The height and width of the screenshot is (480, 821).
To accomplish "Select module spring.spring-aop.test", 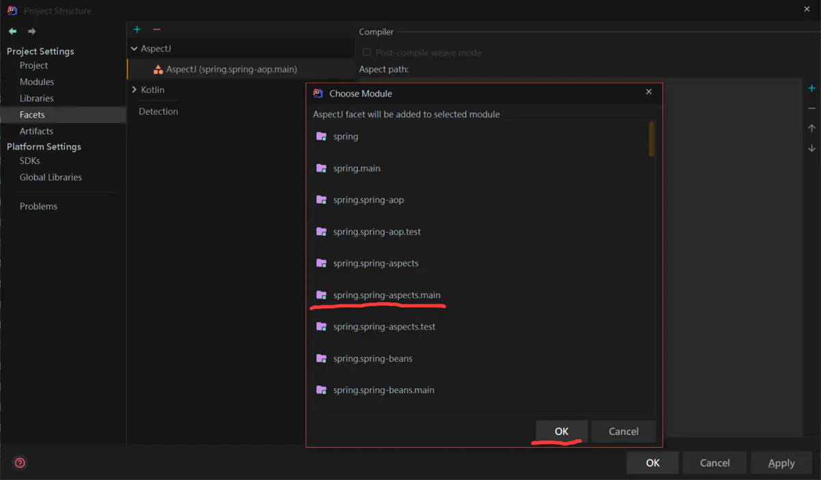I will [480, 231].
